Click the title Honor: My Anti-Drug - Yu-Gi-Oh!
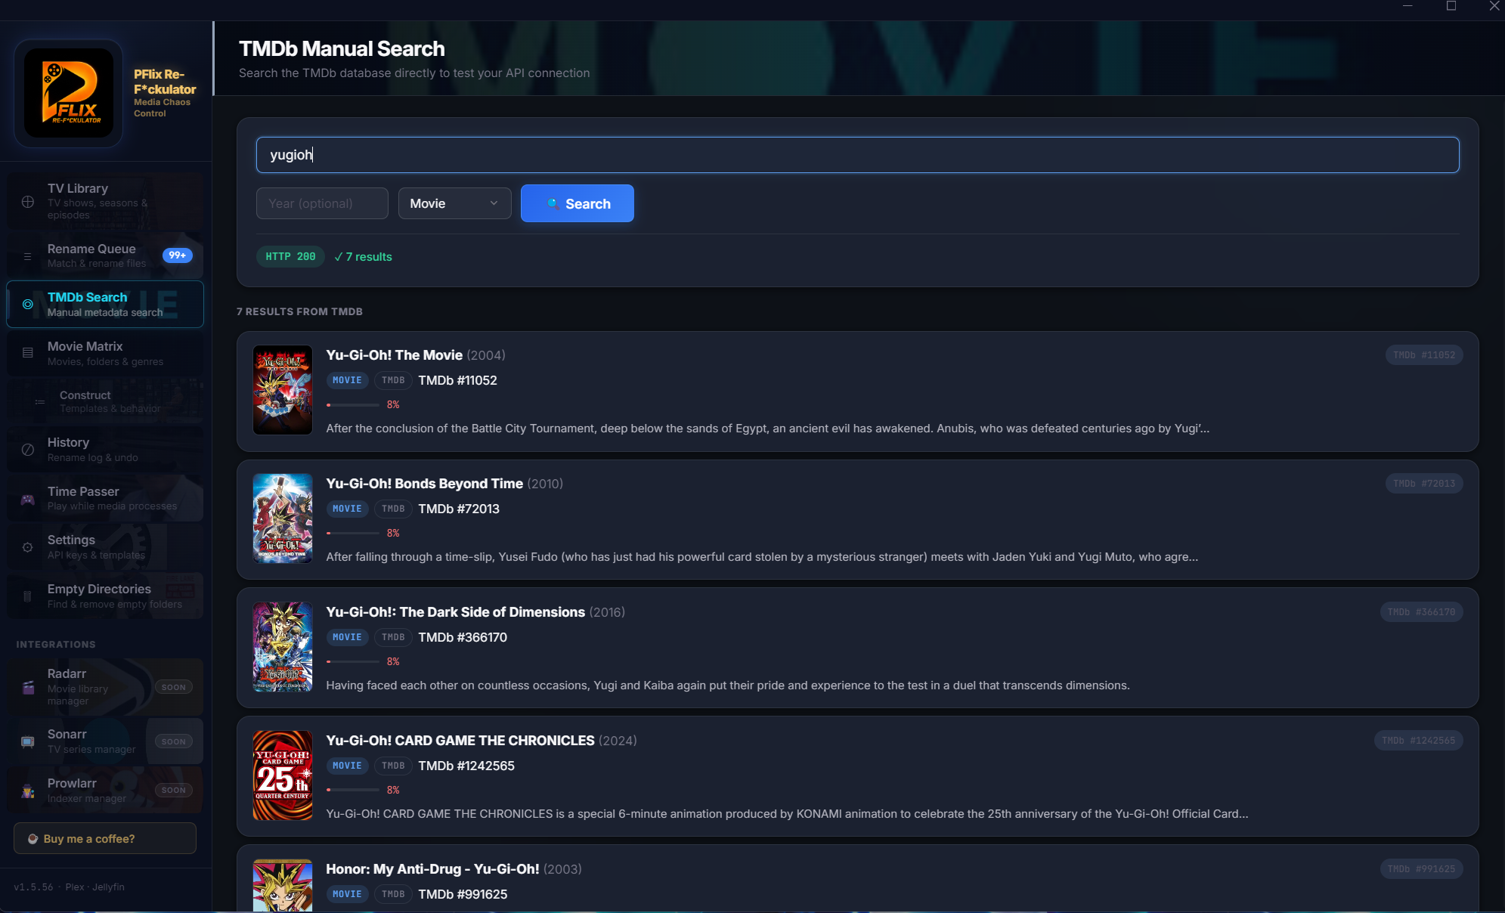This screenshot has width=1505, height=913. 433,869
